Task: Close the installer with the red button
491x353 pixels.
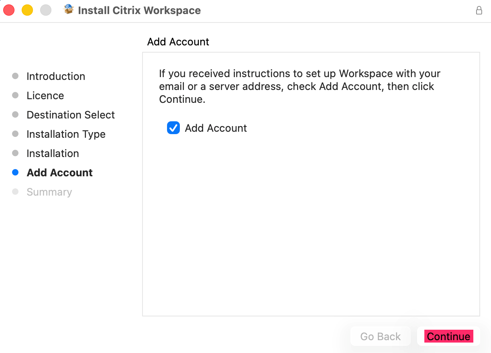Action: tap(9, 10)
